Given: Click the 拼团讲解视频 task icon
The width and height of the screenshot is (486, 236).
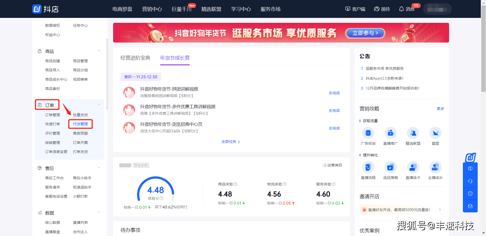Looking at the screenshot, I should (129, 93).
